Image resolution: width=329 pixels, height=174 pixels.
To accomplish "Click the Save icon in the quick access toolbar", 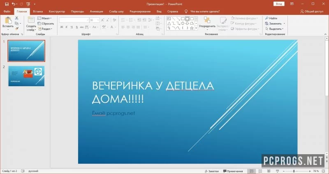I will (x=7, y=4).
